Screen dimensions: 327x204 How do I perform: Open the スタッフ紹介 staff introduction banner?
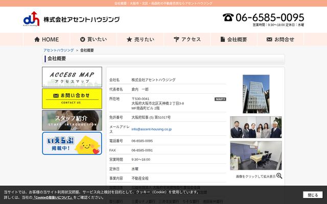(x=72, y=120)
